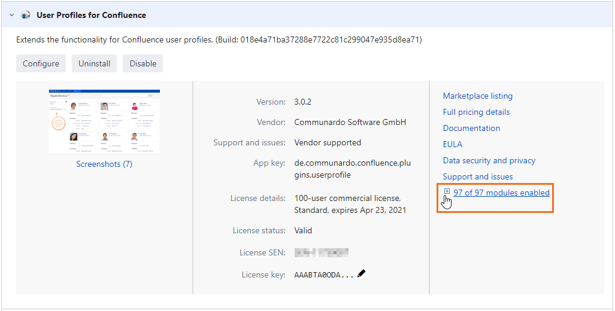Select version number 3.0.2

302,102
